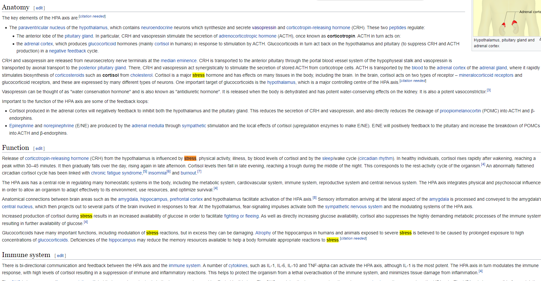Open the immune system link
The image size is (541, 281).
(185, 265)
